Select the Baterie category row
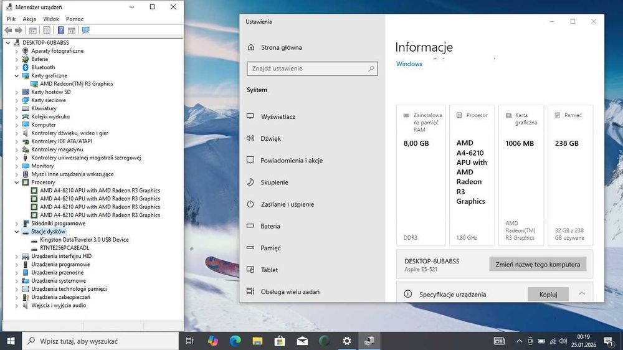 point(39,59)
